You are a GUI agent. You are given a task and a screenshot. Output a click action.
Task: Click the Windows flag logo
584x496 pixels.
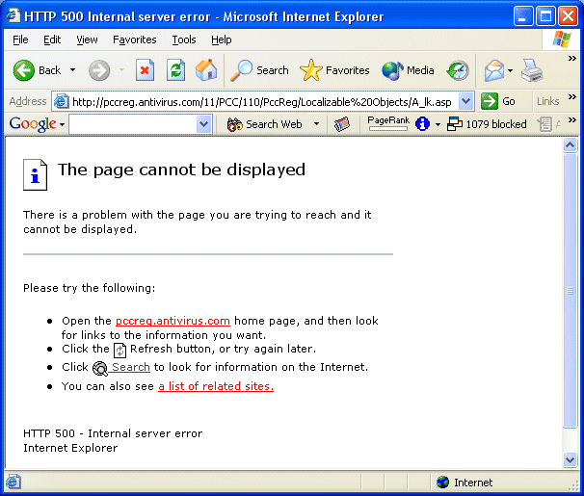[562, 39]
